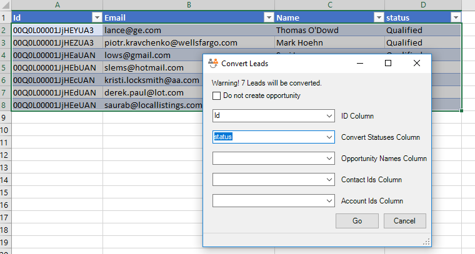Click cell piotr.kravchenko@wellsfargo.com

tap(189, 42)
